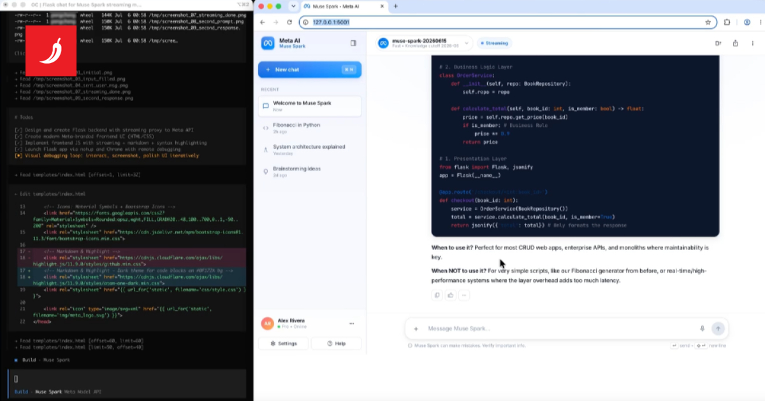Go forward in the browser

(x=276, y=22)
